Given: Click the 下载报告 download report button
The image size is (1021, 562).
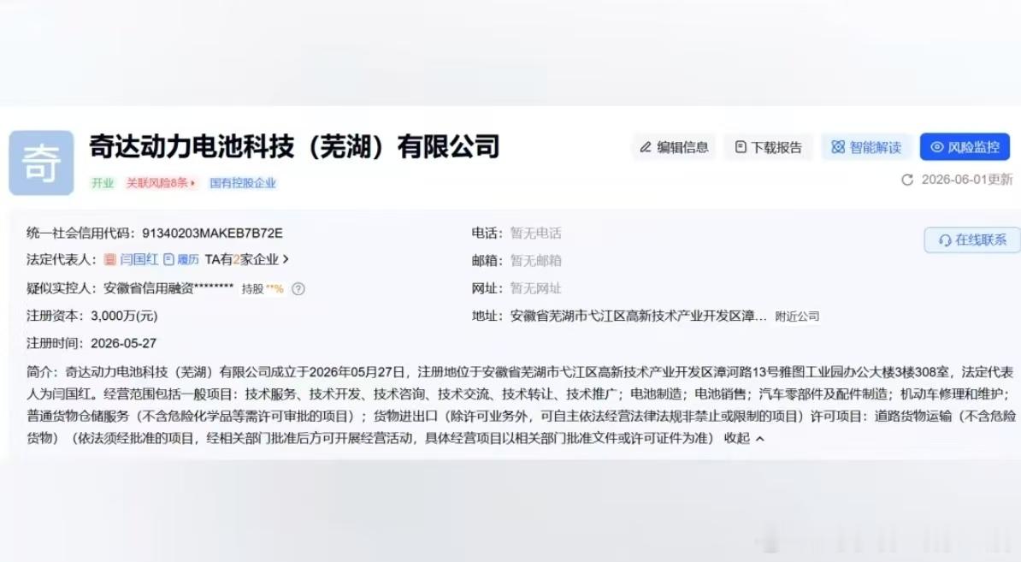Looking at the screenshot, I should click(769, 147).
